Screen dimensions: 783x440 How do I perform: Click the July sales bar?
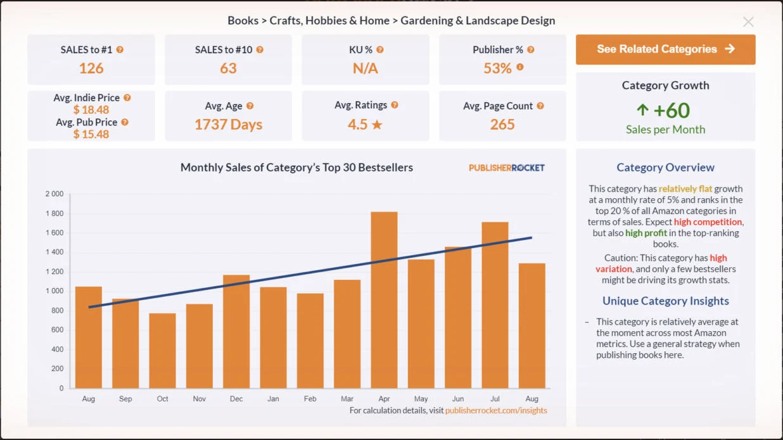click(495, 305)
